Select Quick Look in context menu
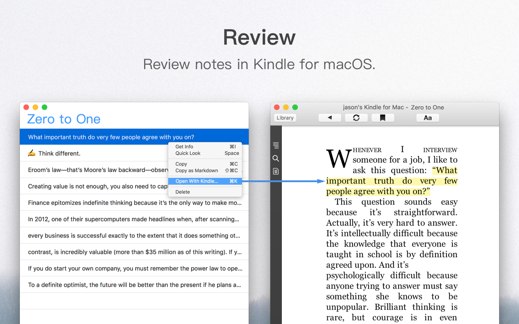 click(x=188, y=153)
